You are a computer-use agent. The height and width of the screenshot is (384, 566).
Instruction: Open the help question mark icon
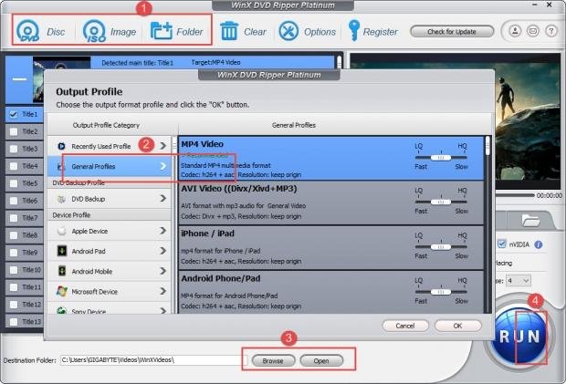pos(551,31)
